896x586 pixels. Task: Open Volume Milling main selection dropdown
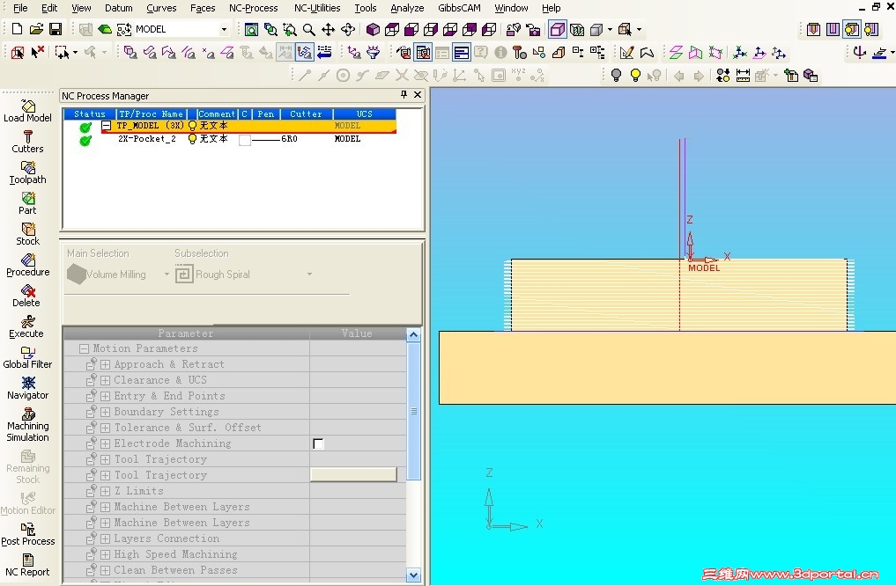[167, 275]
